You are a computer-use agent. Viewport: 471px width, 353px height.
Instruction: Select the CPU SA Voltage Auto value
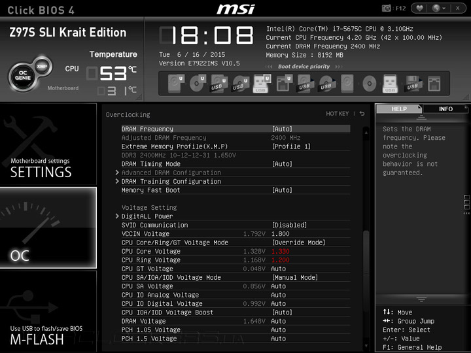[x=279, y=286]
